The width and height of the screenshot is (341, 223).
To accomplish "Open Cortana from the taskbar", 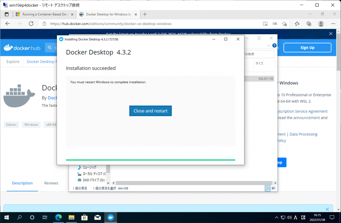I will [x=32, y=217].
